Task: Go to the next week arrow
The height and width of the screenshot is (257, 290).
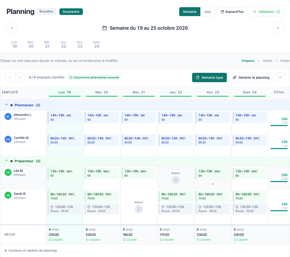Action: point(278,28)
